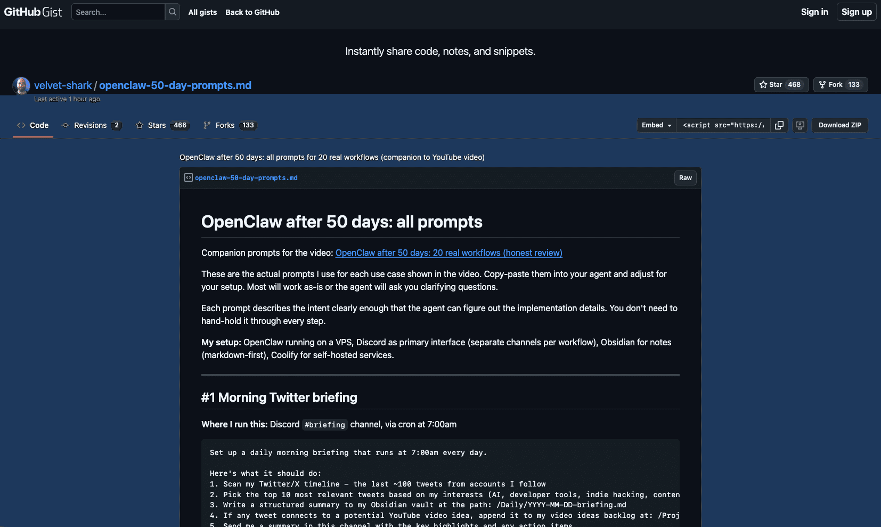Star this gist
881x527 pixels.
[781, 85]
